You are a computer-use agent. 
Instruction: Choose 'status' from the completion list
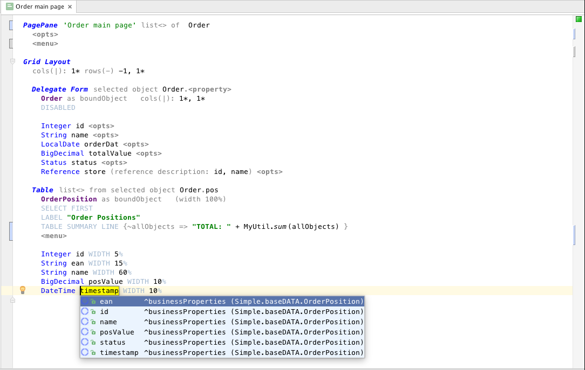click(112, 343)
